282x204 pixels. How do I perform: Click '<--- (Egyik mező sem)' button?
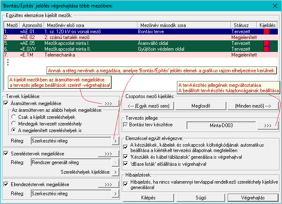(x=149, y=106)
